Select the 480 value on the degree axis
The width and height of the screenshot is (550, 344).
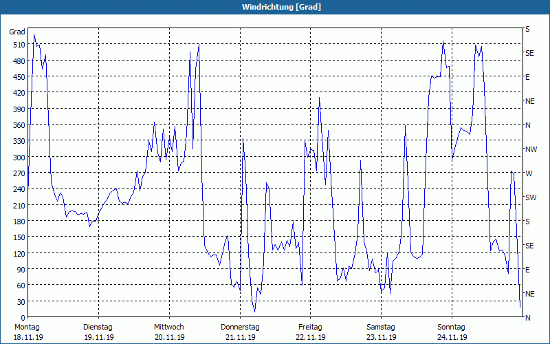pyautogui.click(x=19, y=61)
